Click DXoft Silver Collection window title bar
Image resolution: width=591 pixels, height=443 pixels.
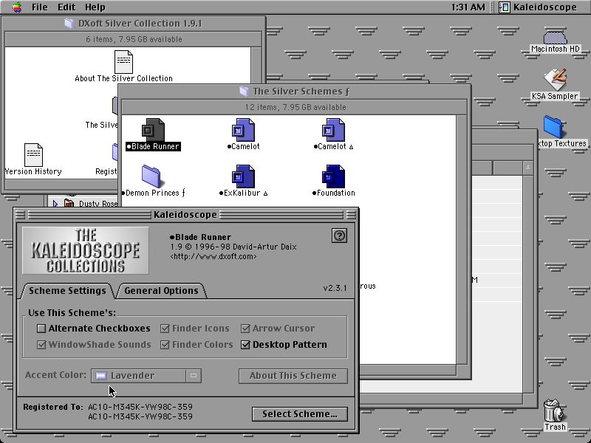(134, 24)
